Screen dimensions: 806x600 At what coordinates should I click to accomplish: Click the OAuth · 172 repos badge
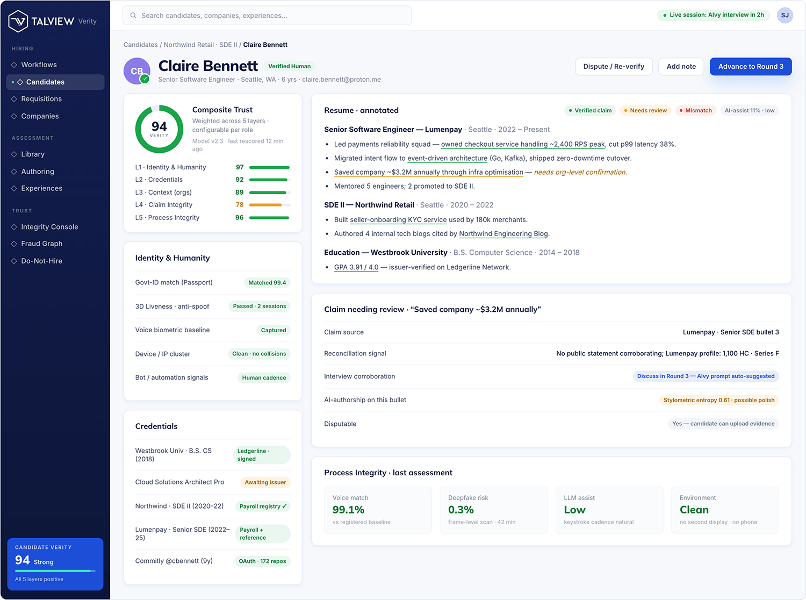(262, 561)
